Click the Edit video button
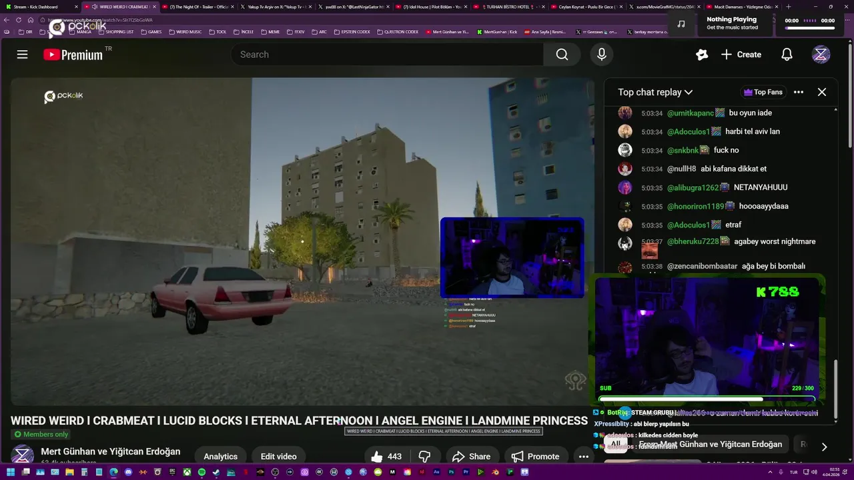 click(x=278, y=457)
